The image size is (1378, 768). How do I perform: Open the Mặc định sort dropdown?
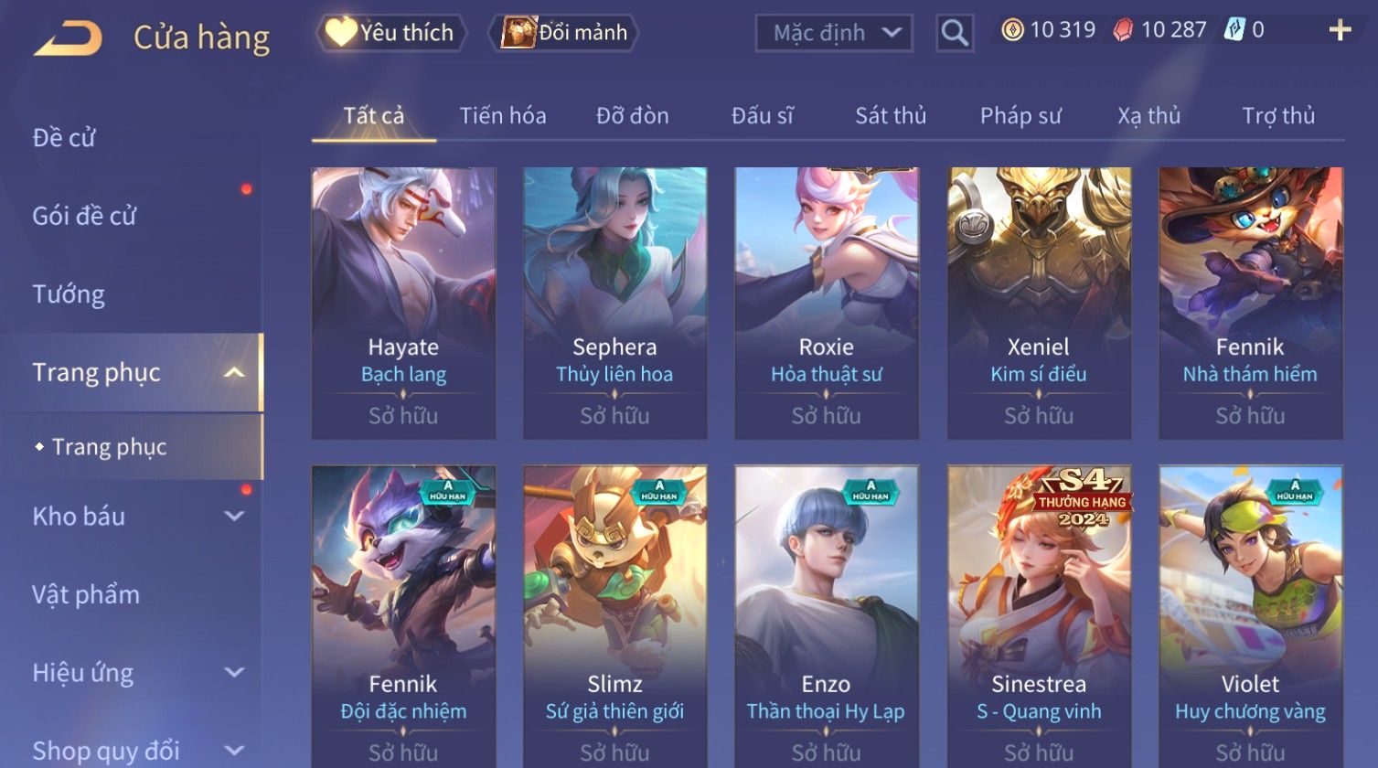(x=834, y=34)
